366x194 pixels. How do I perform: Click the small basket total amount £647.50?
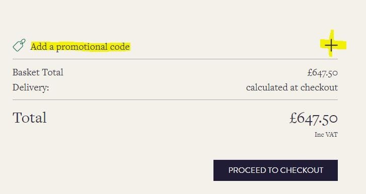(322, 73)
